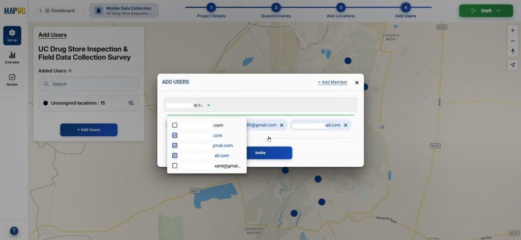The height and width of the screenshot is (240, 521).
Task: Open the Review checkmark section
Action: tap(12, 80)
